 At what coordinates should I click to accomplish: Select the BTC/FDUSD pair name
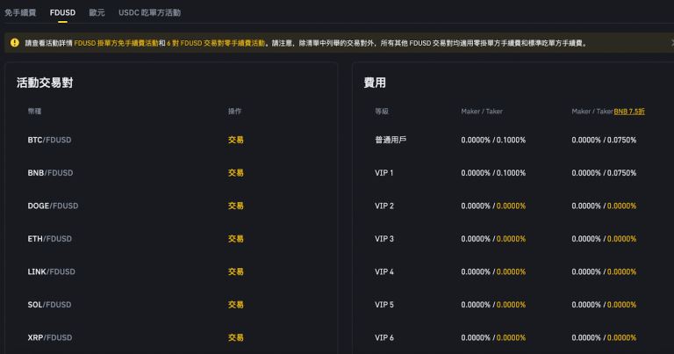click(x=49, y=140)
